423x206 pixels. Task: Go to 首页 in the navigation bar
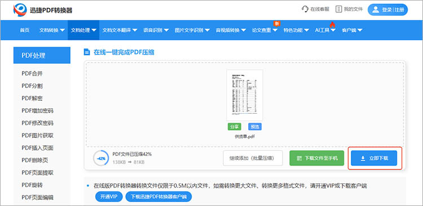point(25,30)
